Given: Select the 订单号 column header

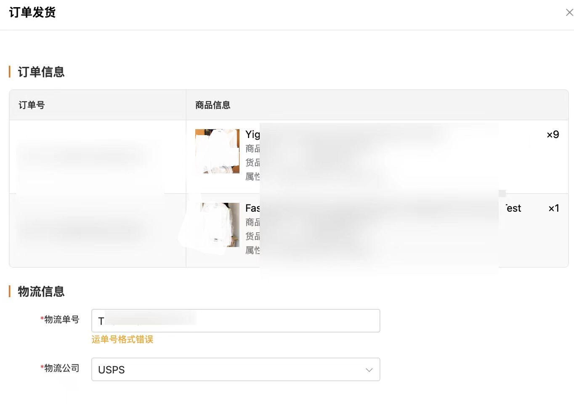Looking at the screenshot, I should coord(32,105).
